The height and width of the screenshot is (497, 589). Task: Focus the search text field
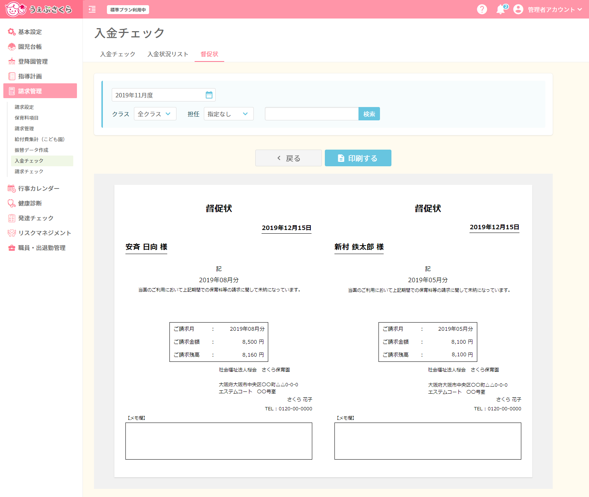312,114
